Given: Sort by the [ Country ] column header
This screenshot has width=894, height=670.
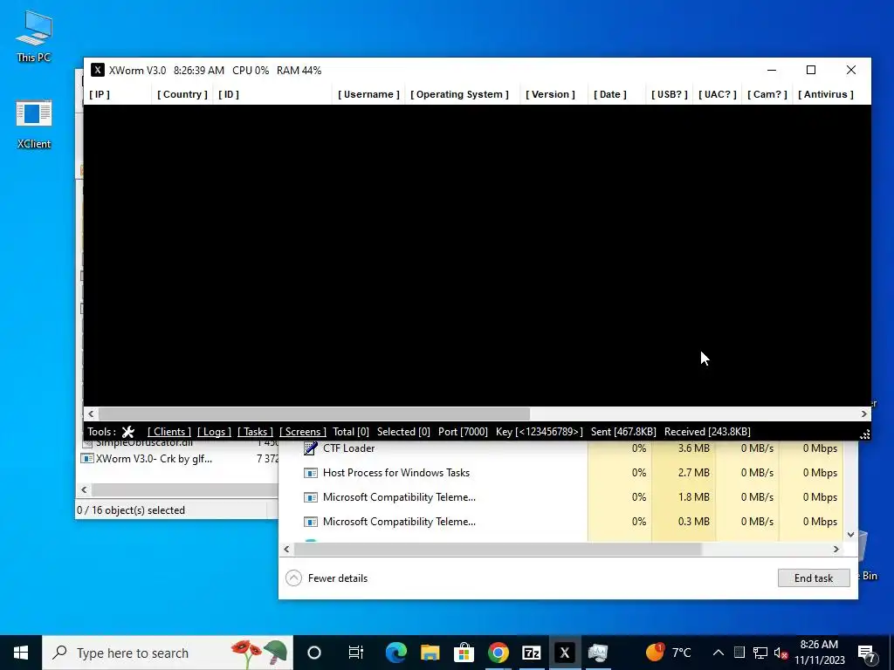Looking at the screenshot, I should [182, 94].
